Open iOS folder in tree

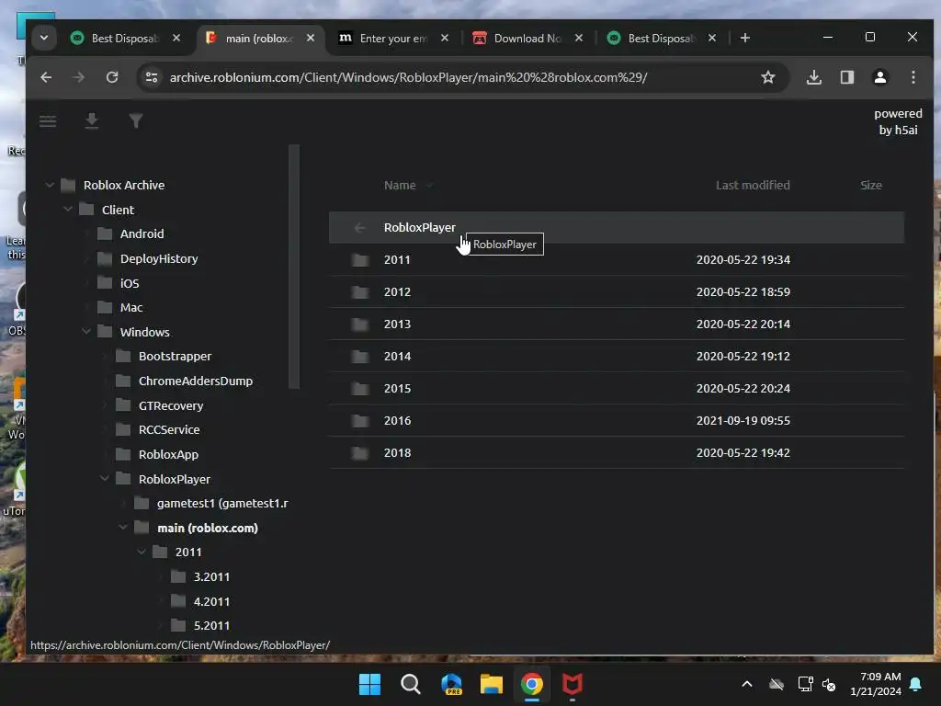coord(129,283)
